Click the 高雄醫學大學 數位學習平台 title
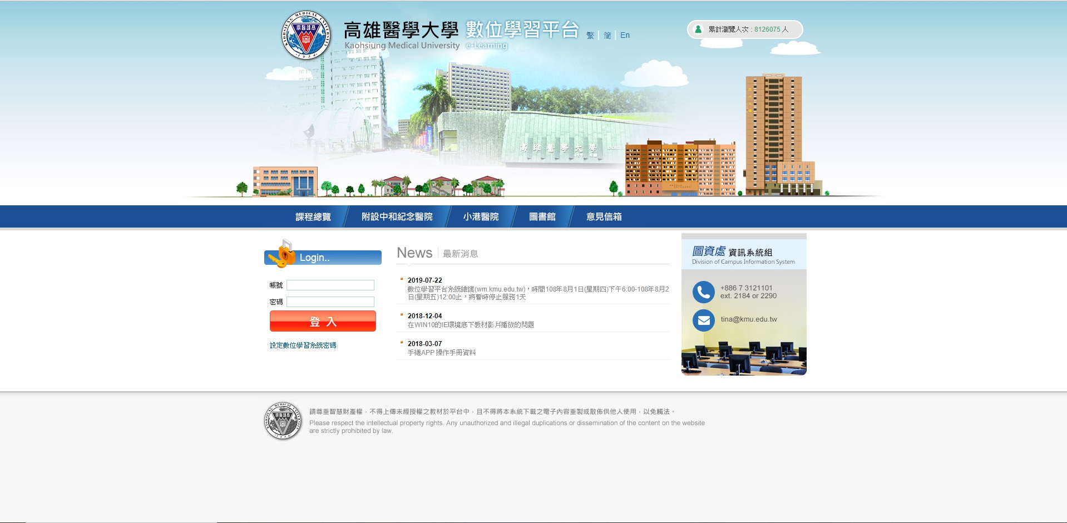The height and width of the screenshot is (523, 1067). point(461,30)
